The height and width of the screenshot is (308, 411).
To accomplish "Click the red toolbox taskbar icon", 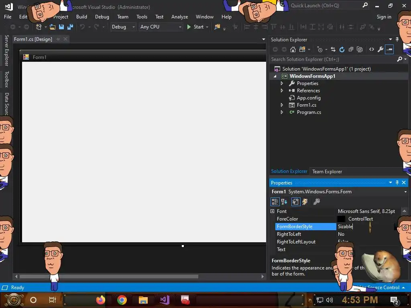I will click(x=185, y=300).
